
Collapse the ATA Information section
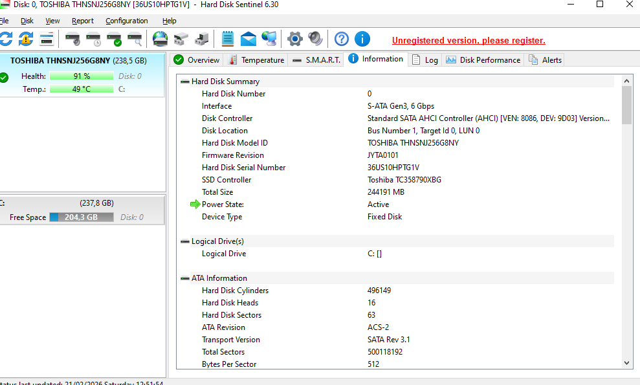[185, 278]
